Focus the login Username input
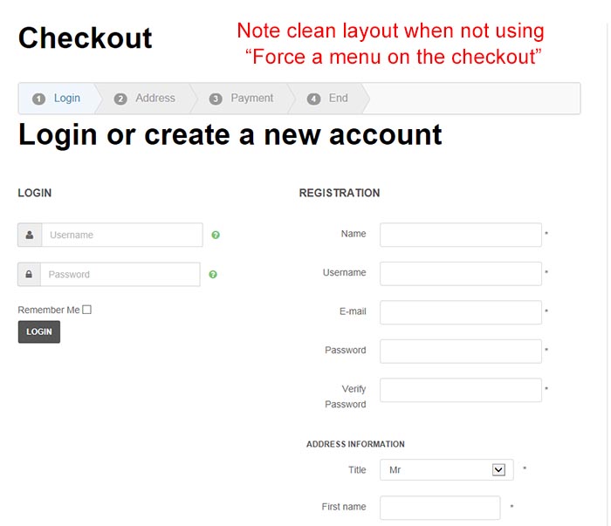Viewport: 611px width, 526px height. [121, 235]
